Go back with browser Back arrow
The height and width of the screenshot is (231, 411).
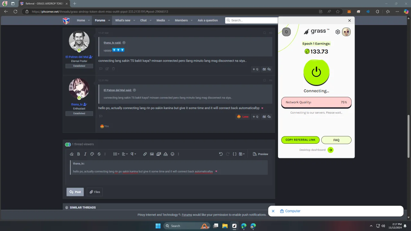(6, 12)
